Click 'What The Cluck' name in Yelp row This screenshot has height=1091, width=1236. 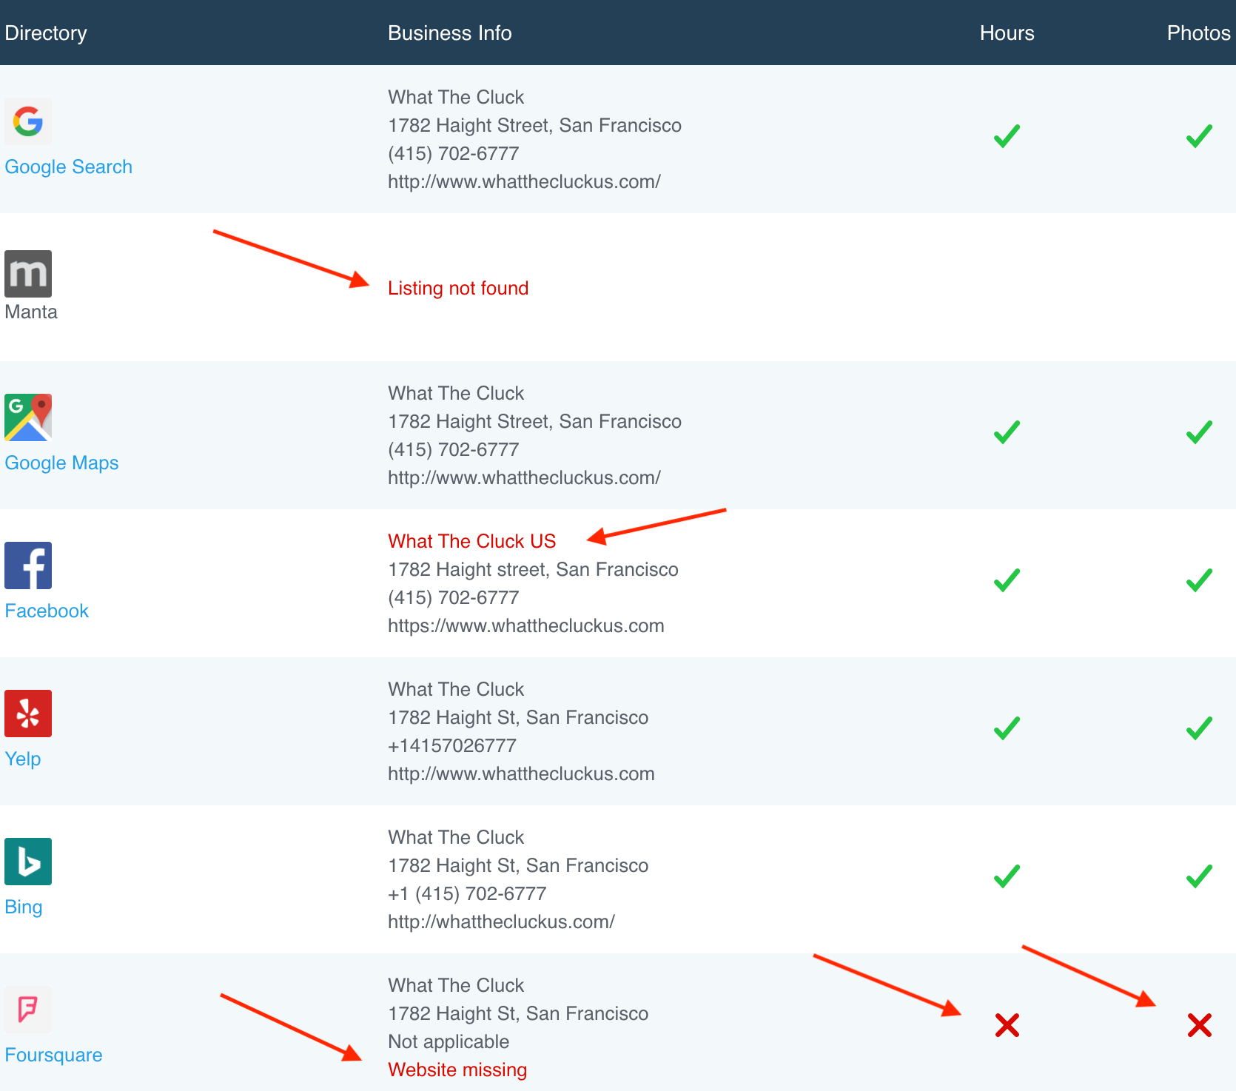(x=456, y=689)
